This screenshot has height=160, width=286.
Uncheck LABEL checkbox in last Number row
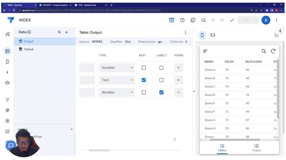point(161,92)
